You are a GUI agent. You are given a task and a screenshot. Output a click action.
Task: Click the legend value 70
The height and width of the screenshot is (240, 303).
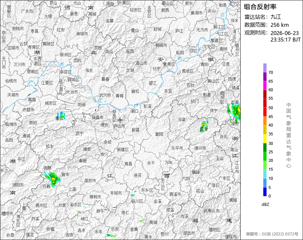click(x=271, y=72)
